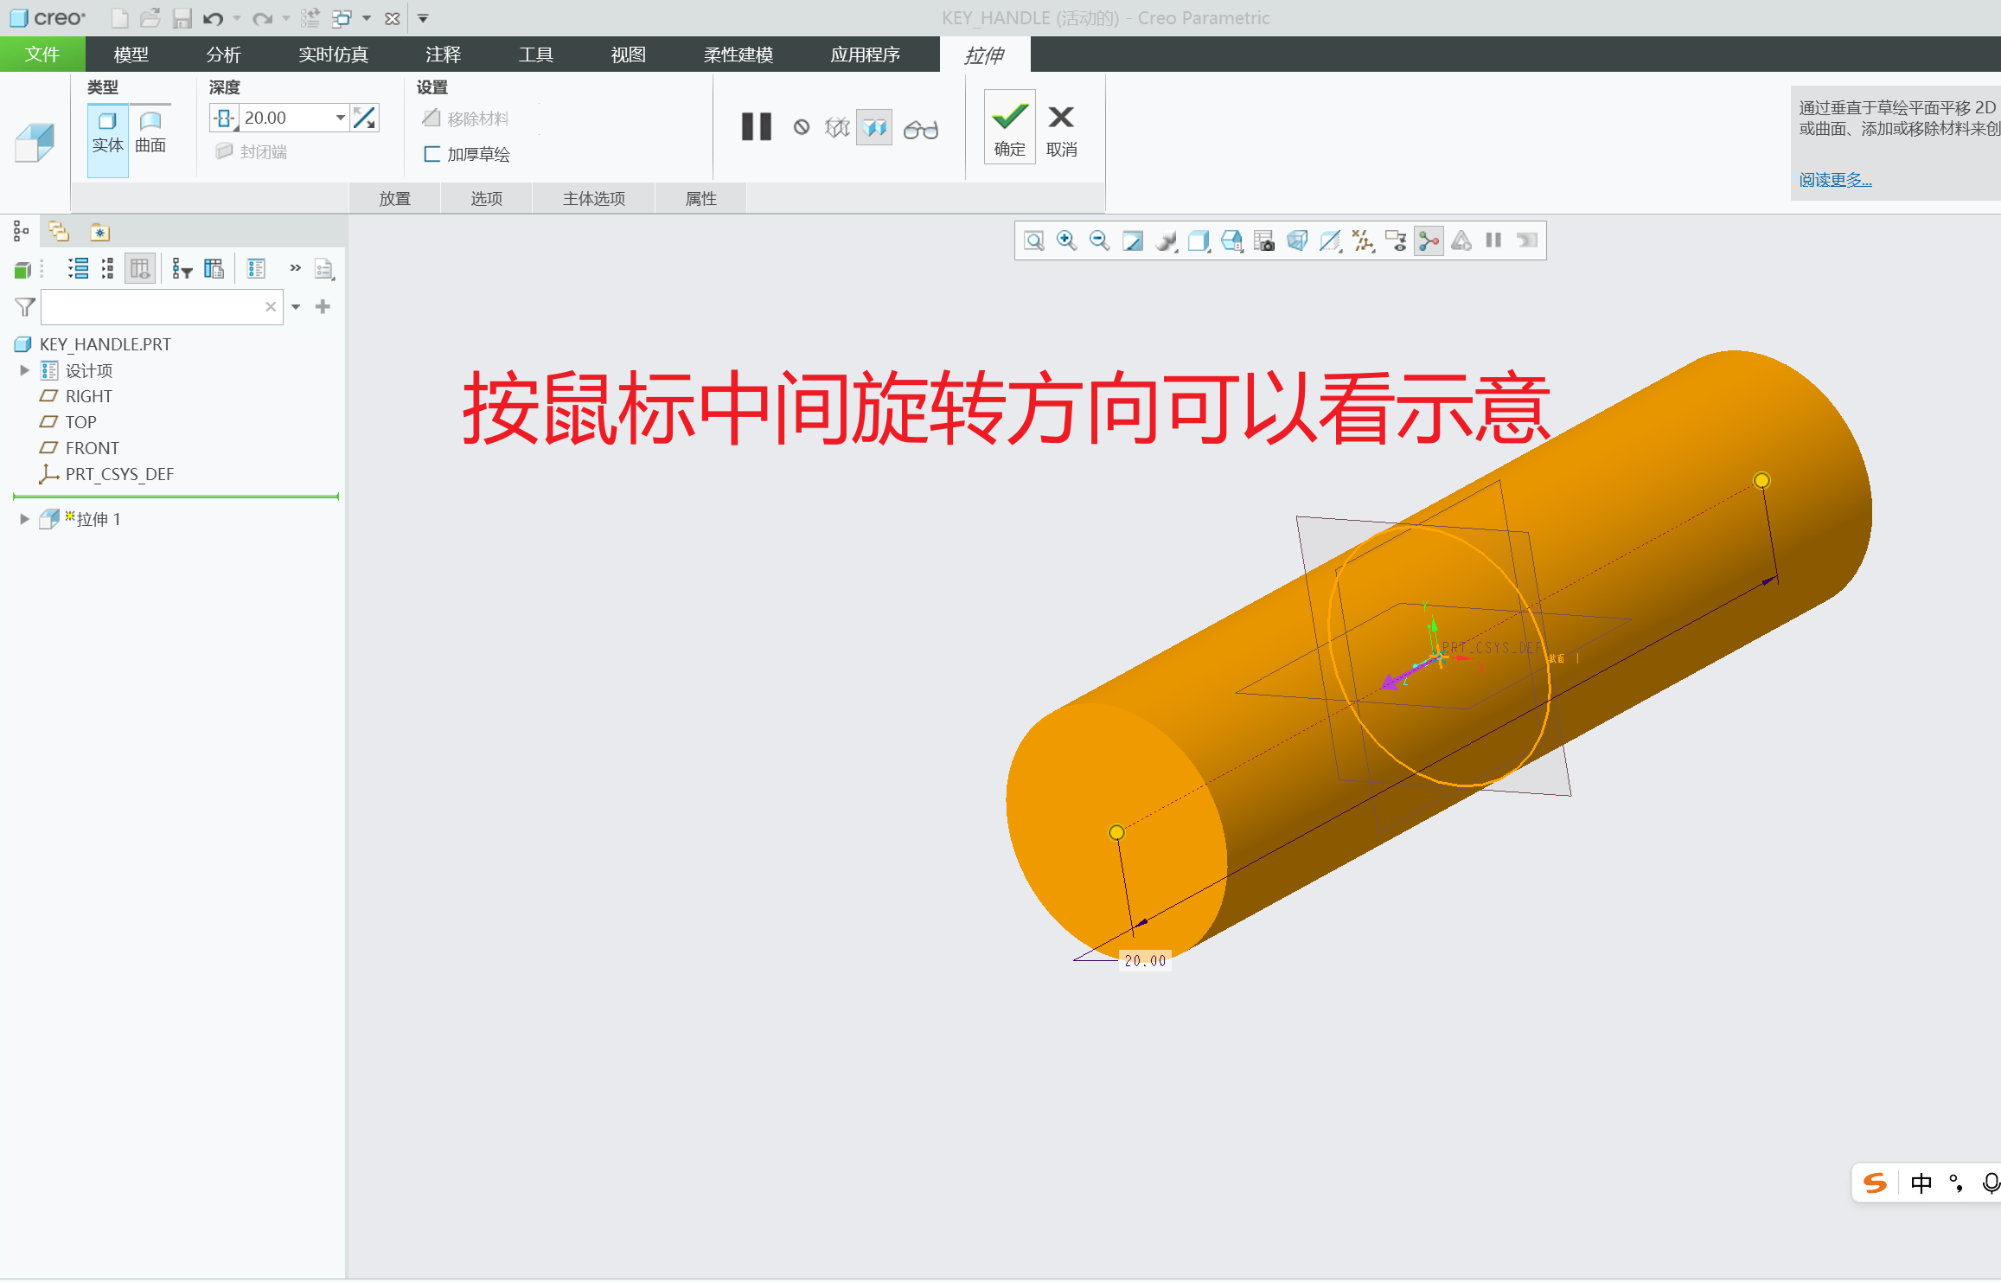Click the saved orientations icon
Screen dimensions: 2001x1282
[1231, 240]
